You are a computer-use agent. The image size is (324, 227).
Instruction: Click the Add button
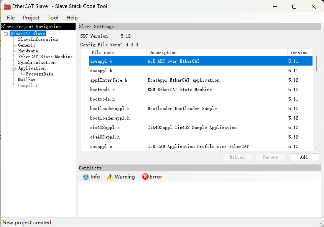pyautogui.click(x=304, y=157)
